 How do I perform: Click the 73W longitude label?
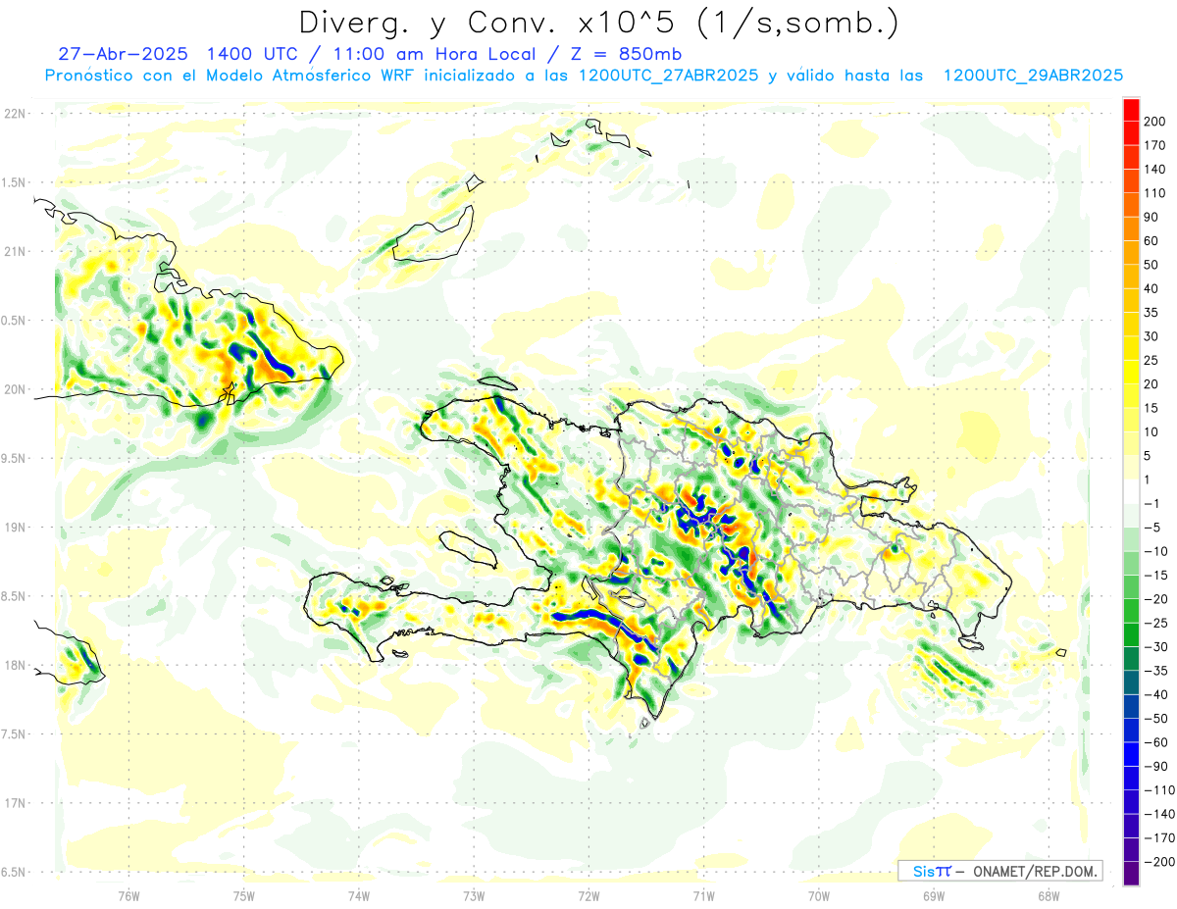[x=474, y=895]
